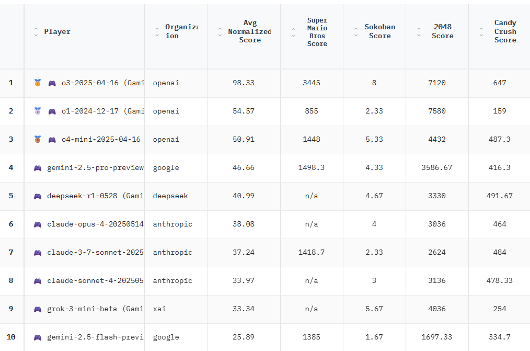Select the 98.33 average score cell
Image resolution: width=530 pixels, height=351 pixels.
(244, 83)
